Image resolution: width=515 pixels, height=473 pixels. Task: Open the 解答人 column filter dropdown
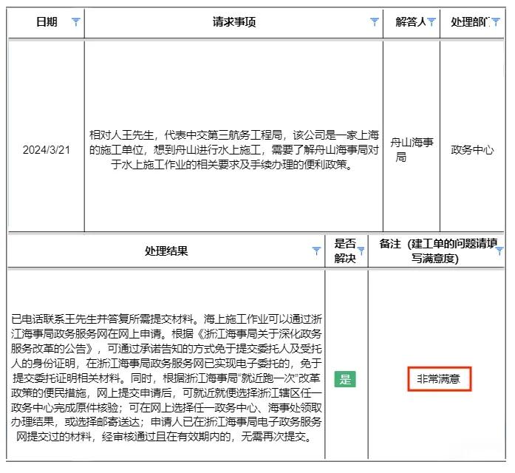(x=432, y=22)
